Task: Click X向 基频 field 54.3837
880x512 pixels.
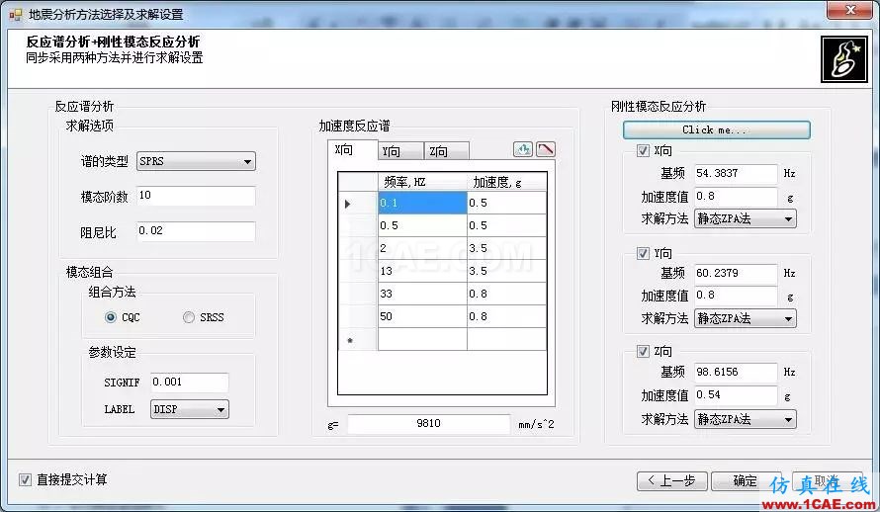Action: tap(736, 173)
